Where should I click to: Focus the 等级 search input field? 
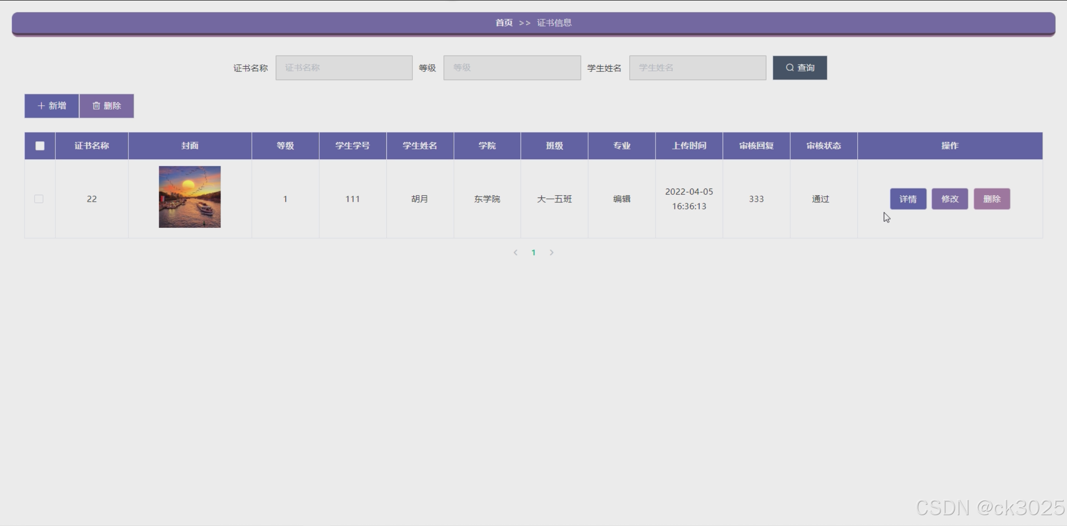coord(512,68)
